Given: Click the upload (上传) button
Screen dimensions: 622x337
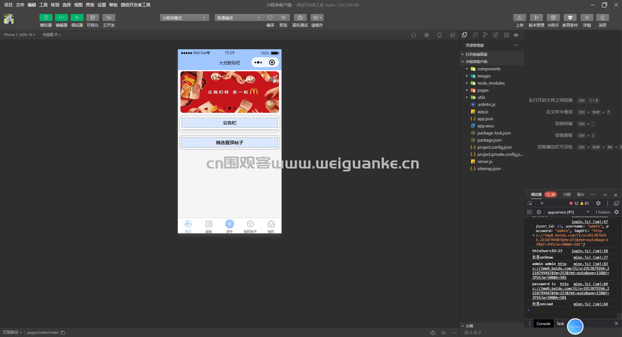Looking at the screenshot, I should pos(519,17).
